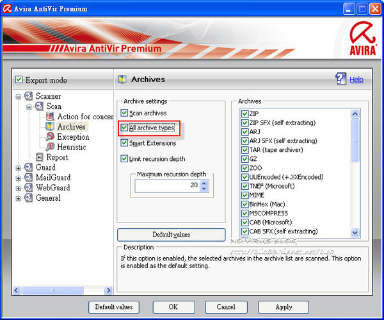
Task: Click the Heuristic magnifier icon
Action: (x=50, y=147)
